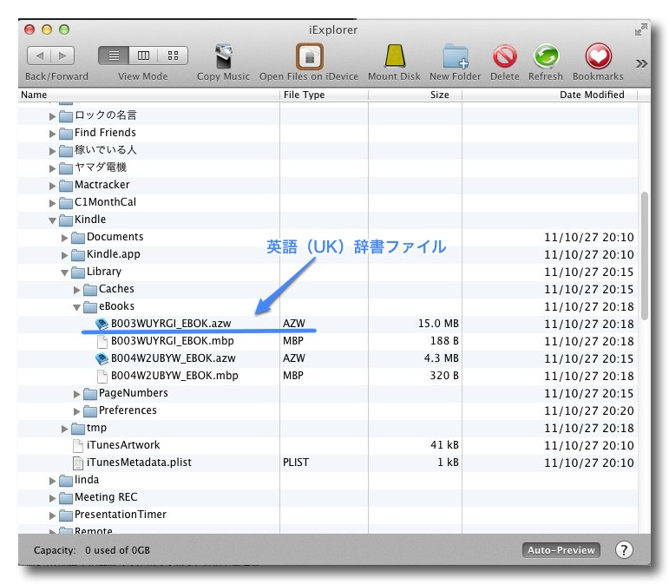Show more toolbar items chevron
The height and width of the screenshot is (584, 669).
tap(641, 63)
